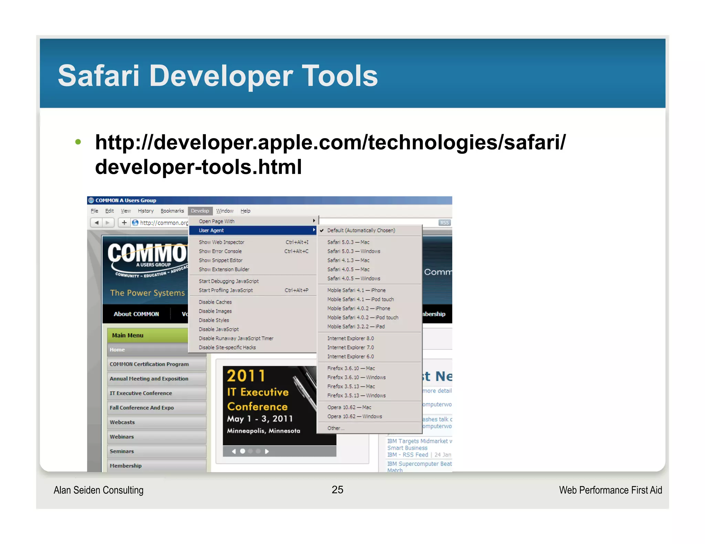Open the Bookmarks menu
The height and width of the screenshot is (544, 705).
[x=172, y=211]
